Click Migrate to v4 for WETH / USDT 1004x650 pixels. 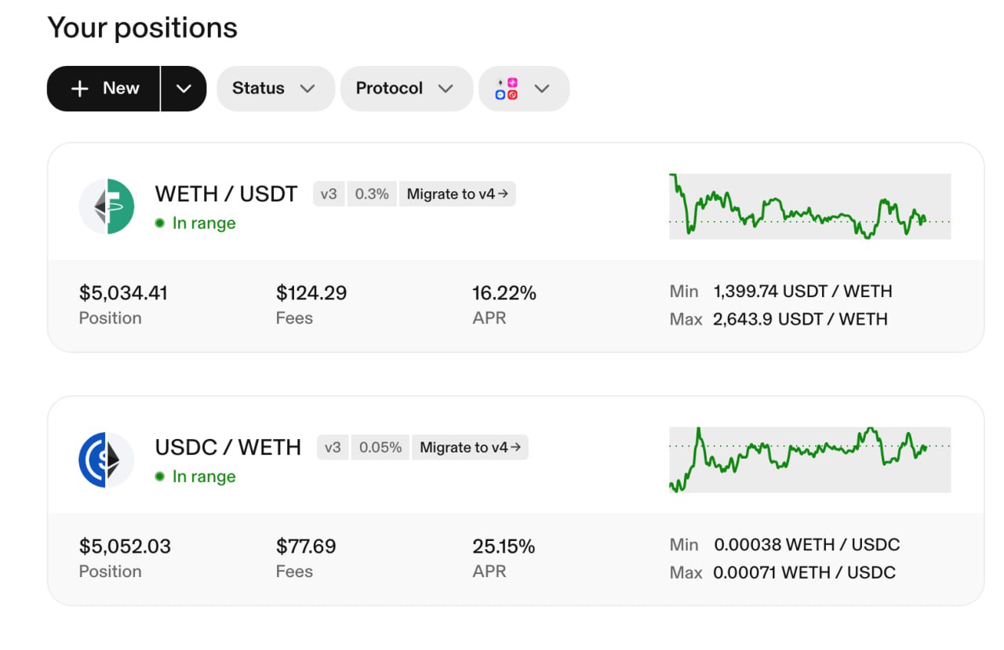click(x=457, y=194)
